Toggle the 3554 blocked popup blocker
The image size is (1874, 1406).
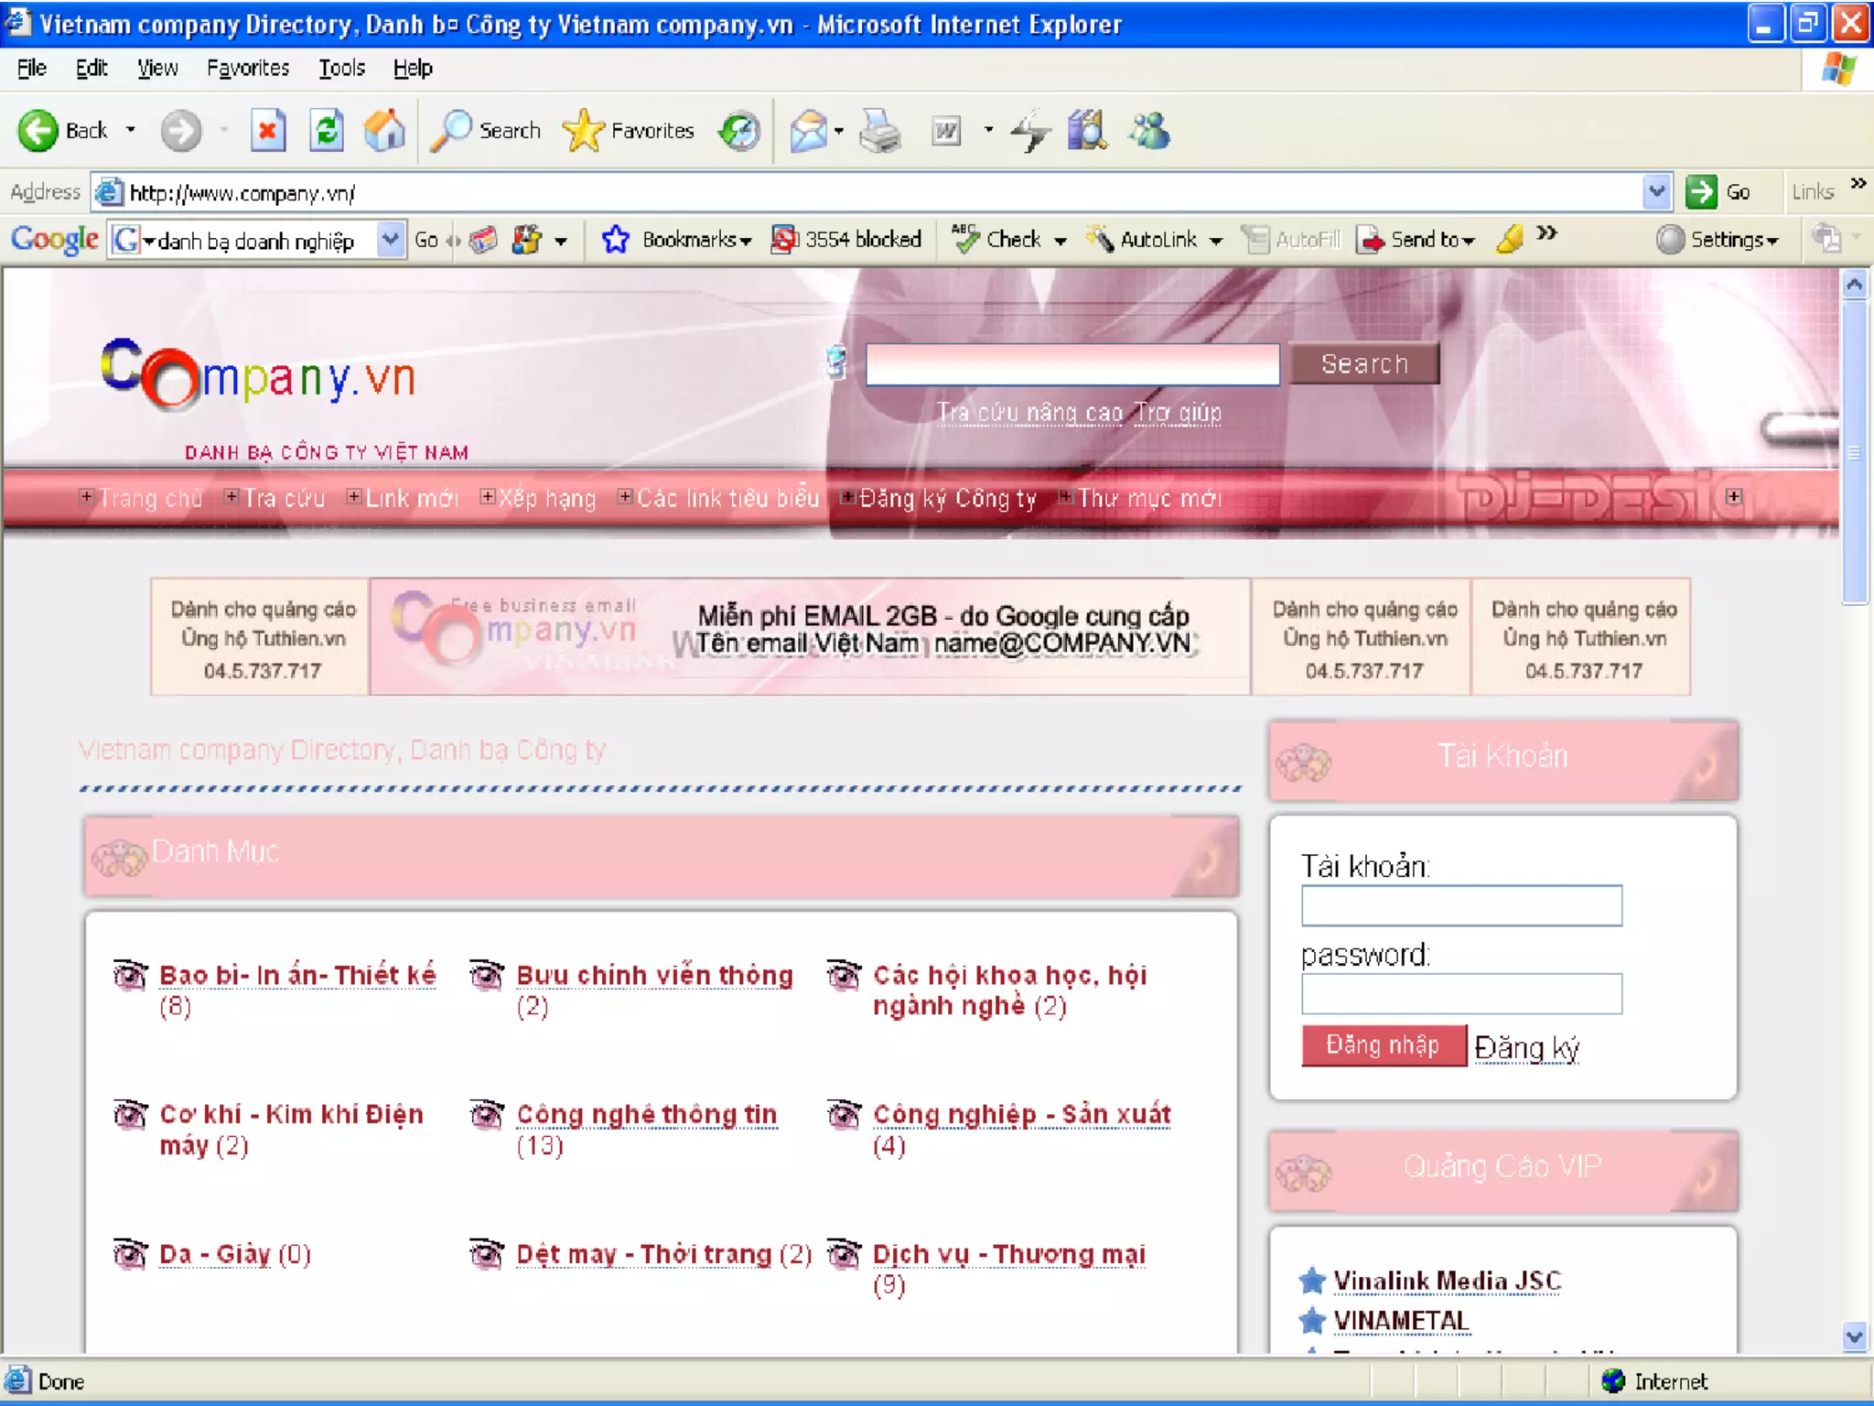click(845, 240)
